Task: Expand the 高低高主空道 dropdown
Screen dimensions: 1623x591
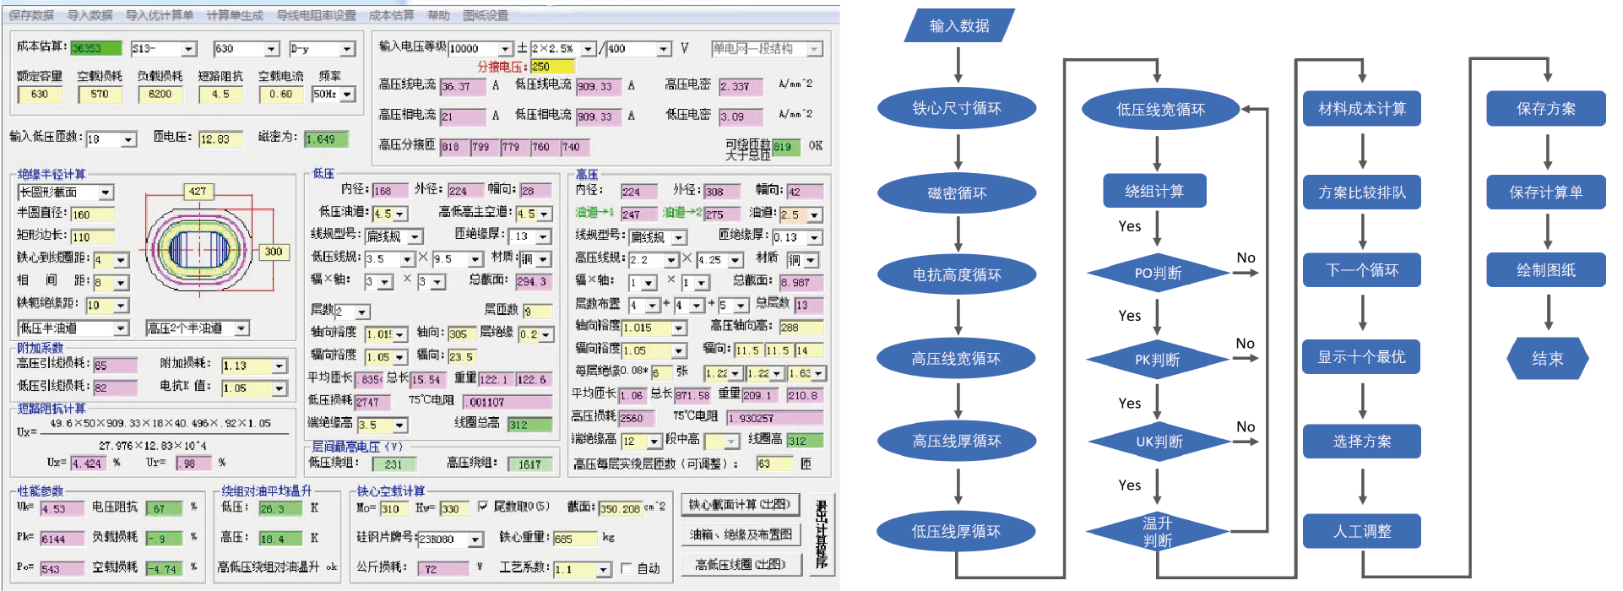Action: click(x=545, y=214)
